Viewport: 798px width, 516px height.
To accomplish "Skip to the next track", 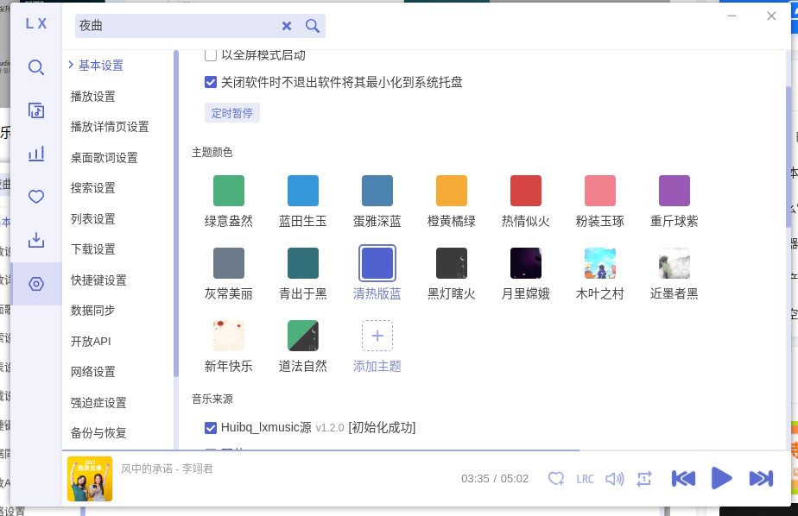I will [x=762, y=478].
